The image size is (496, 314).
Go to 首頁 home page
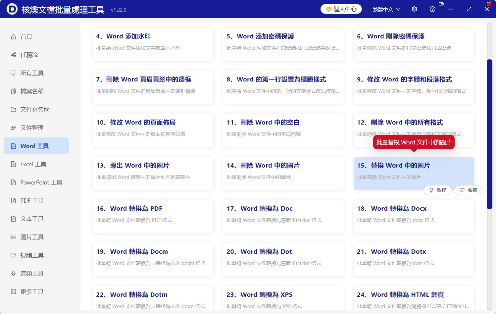tap(26, 37)
